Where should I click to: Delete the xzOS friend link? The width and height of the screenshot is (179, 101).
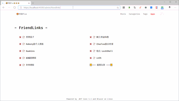(91, 58)
